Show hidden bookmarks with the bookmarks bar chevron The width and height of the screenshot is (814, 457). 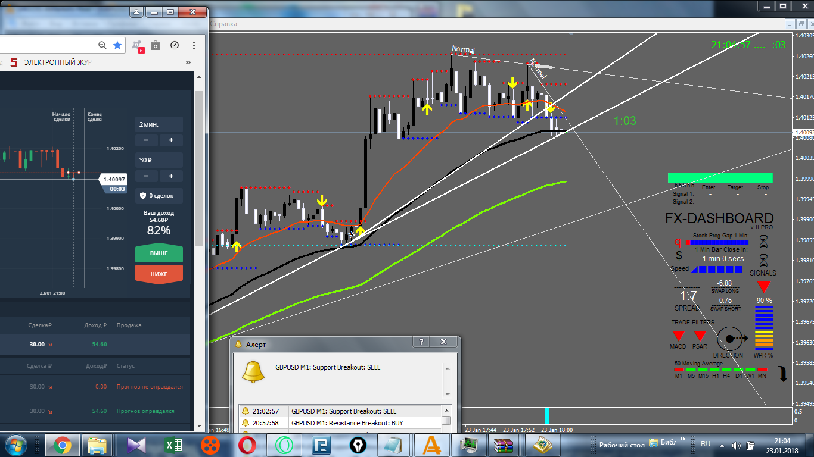coord(188,62)
